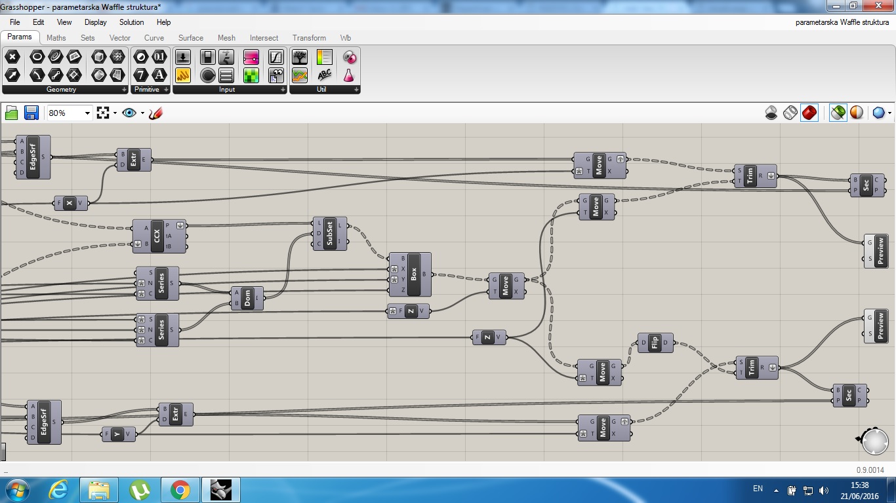Open the zoom extents dropdown arrow

click(115, 113)
